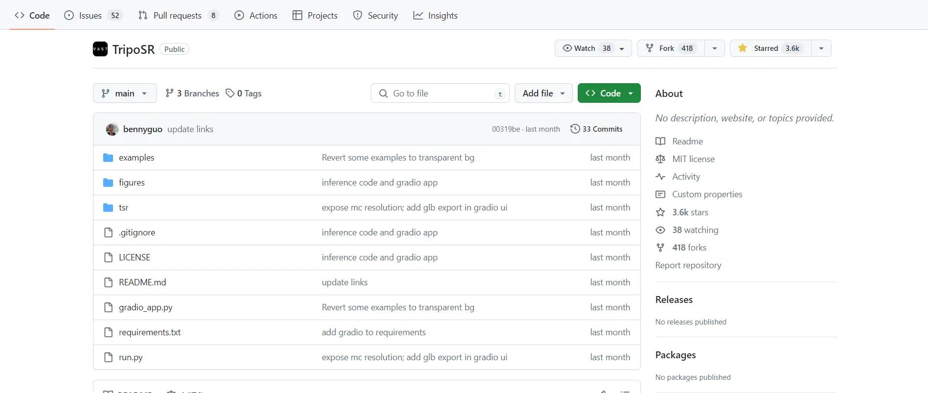Expand the Fork dropdown arrow
This screenshot has width=928, height=393.
tap(715, 48)
